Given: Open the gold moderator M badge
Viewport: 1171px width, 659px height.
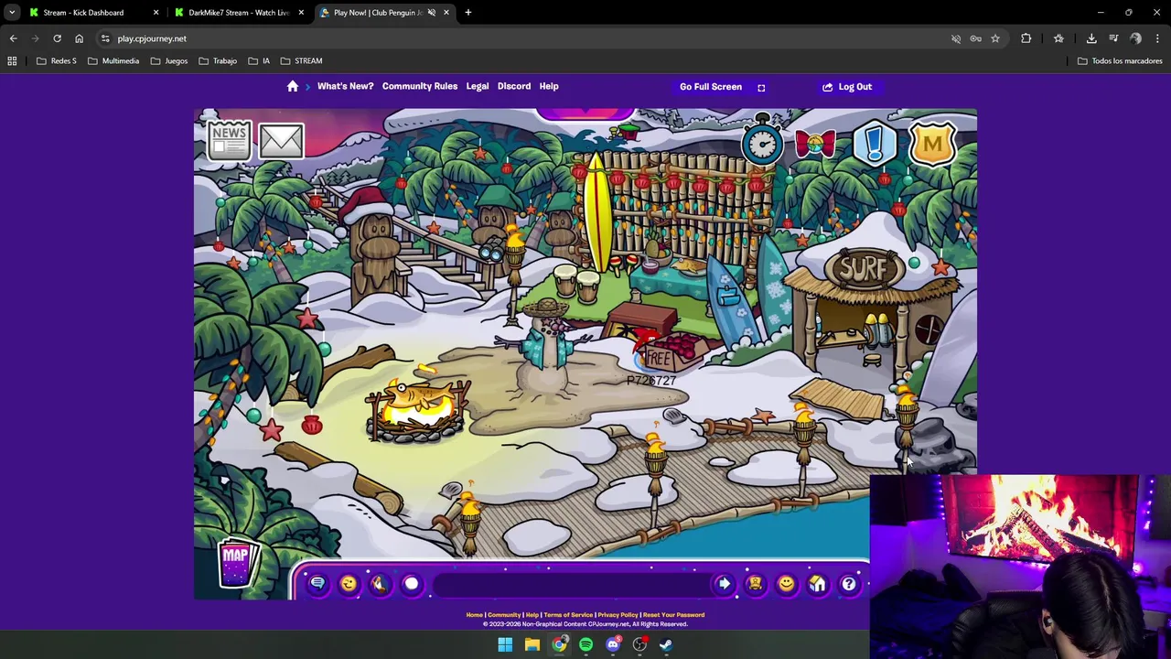Looking at the screenshot, I should coord(932,144).
